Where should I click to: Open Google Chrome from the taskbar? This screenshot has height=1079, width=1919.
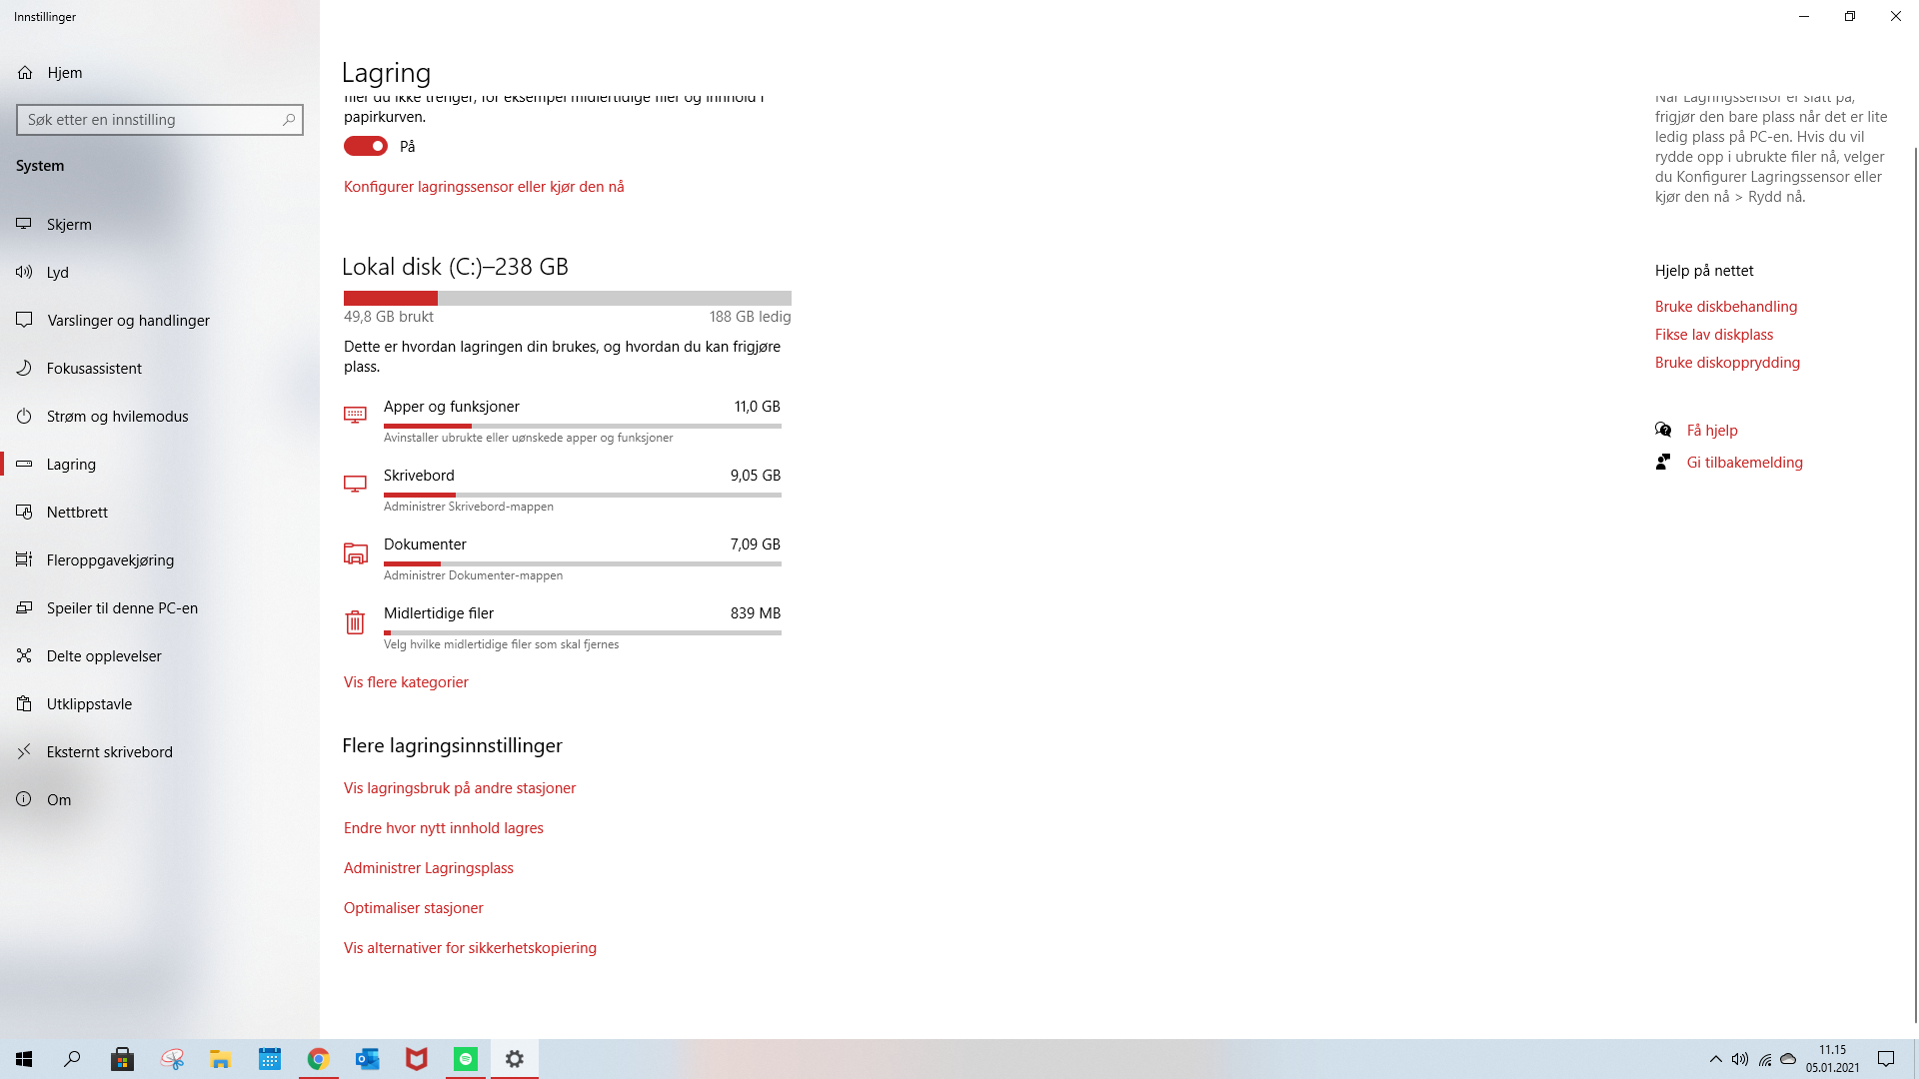coord(319,1059)
